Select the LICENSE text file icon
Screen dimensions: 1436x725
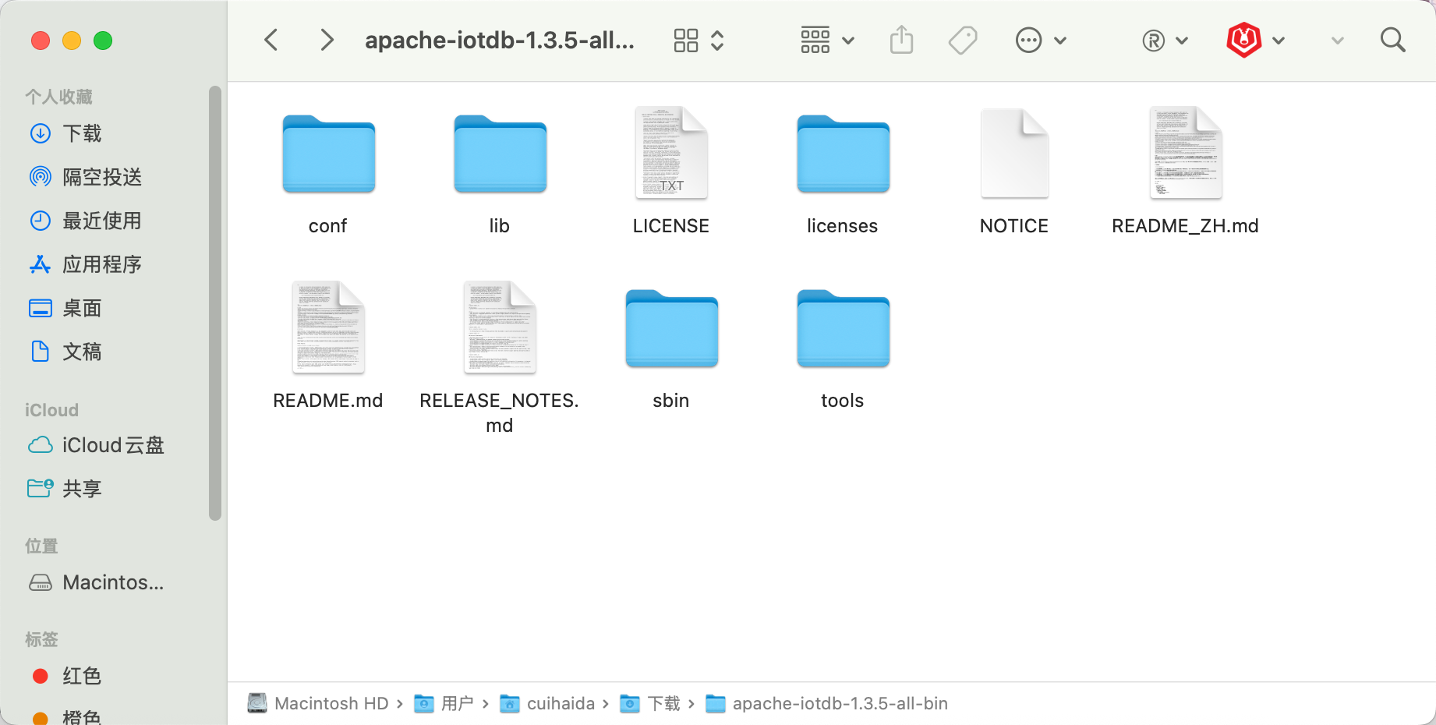pos(671,153)
